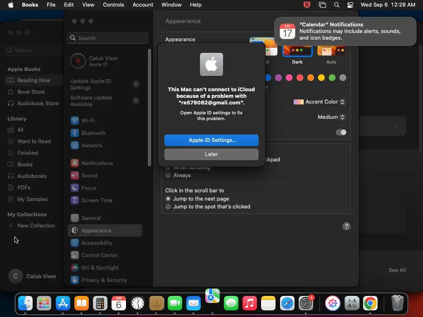Open Messages from the Dock
Image resolution: width=423 pixels, height=317 pixels.
point(231,303)
